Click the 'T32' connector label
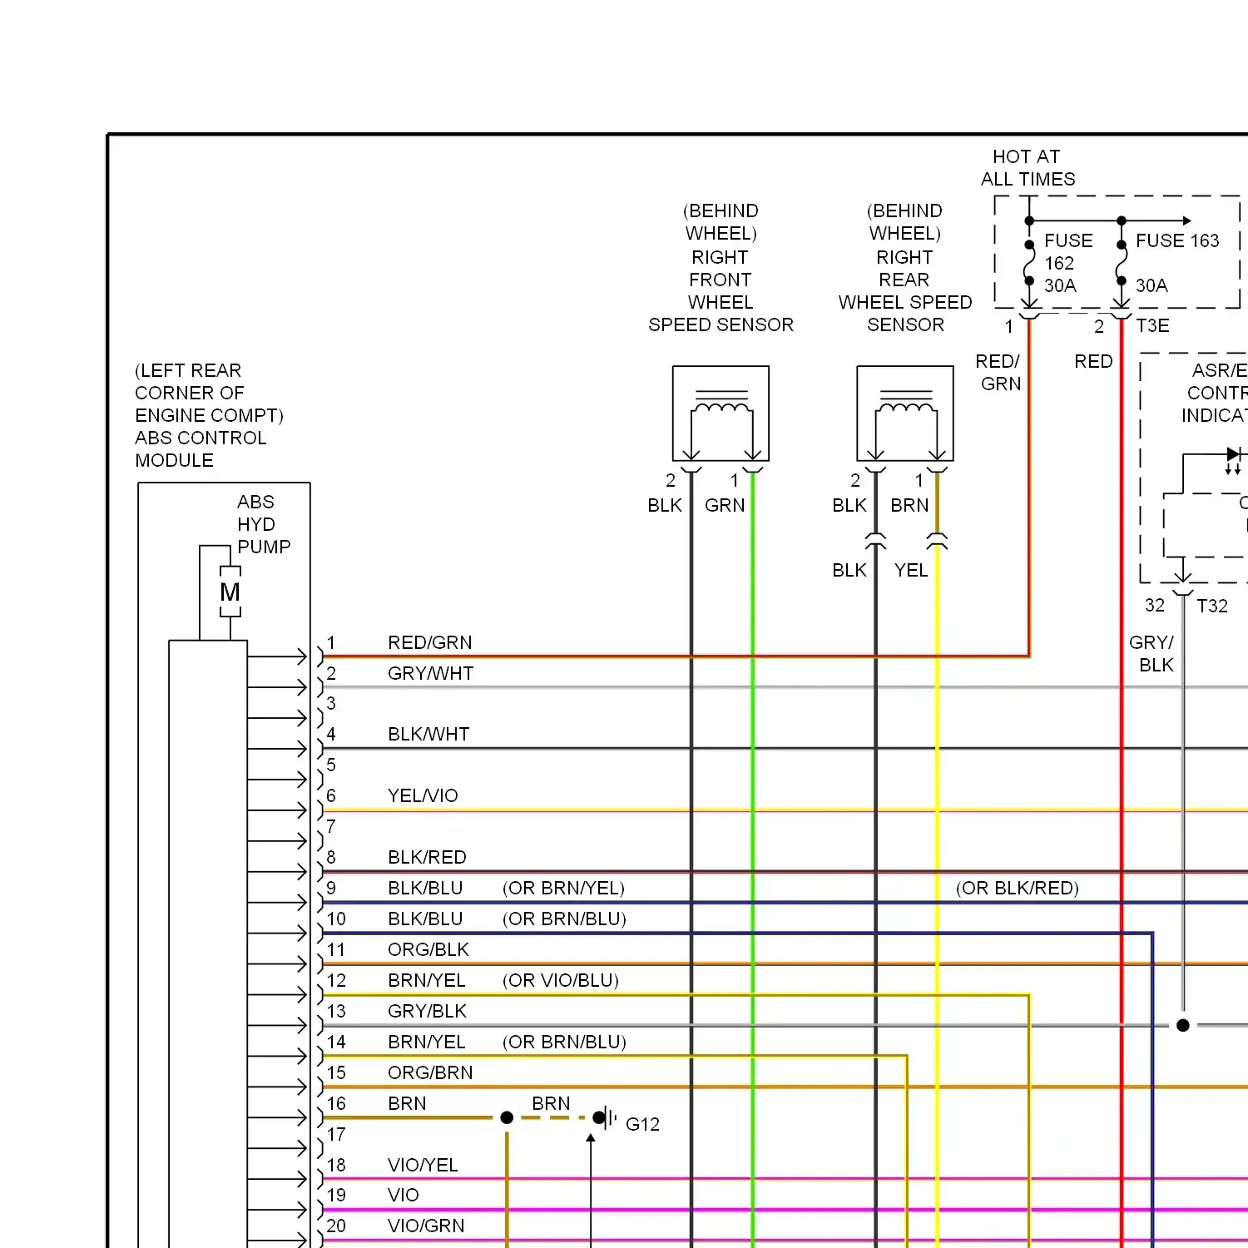Viewport: 1248px width, 1248px height. click(x=1212, y=606)
